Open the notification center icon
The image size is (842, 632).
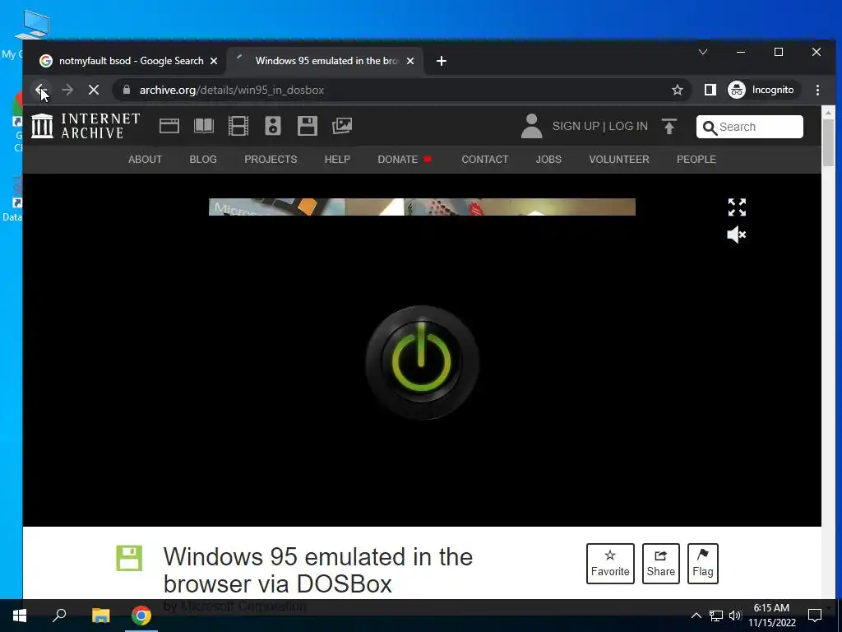click(x=815, y=616)
